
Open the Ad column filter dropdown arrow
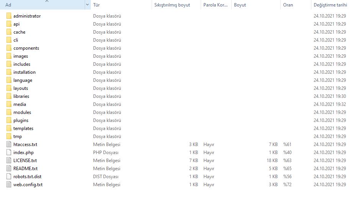tap(87, 5)
